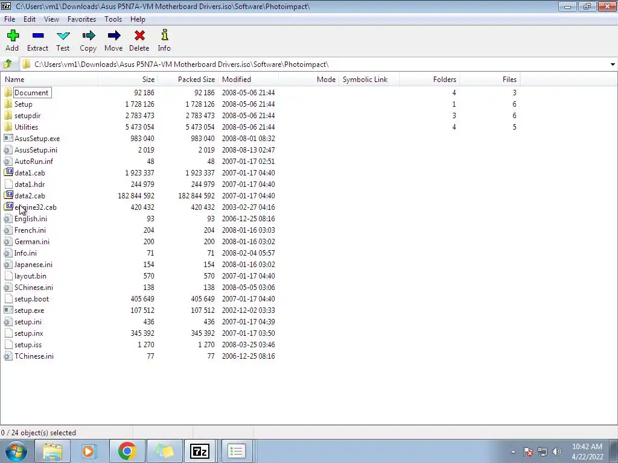
Task: Open the View menu
Action: [x=51, y=19]
